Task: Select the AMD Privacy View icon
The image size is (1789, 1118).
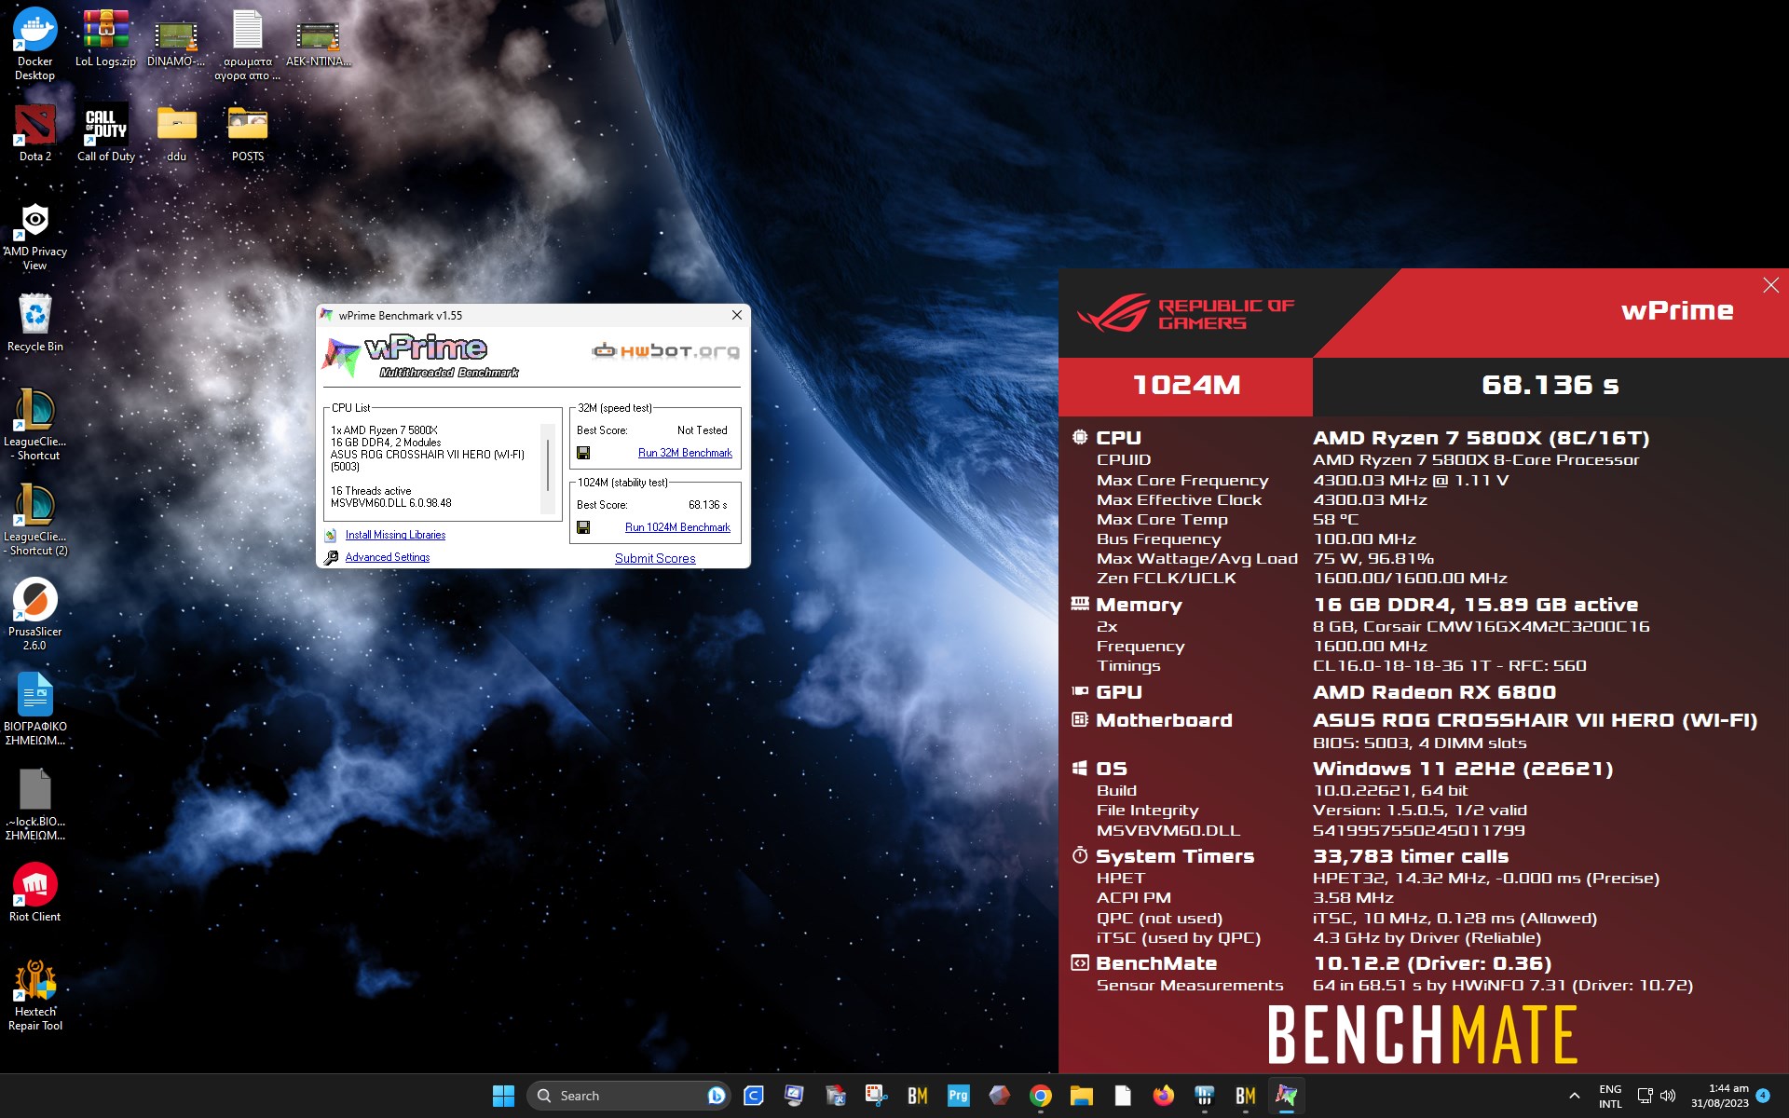Action: pyautogui.click(x=34, y=236)
